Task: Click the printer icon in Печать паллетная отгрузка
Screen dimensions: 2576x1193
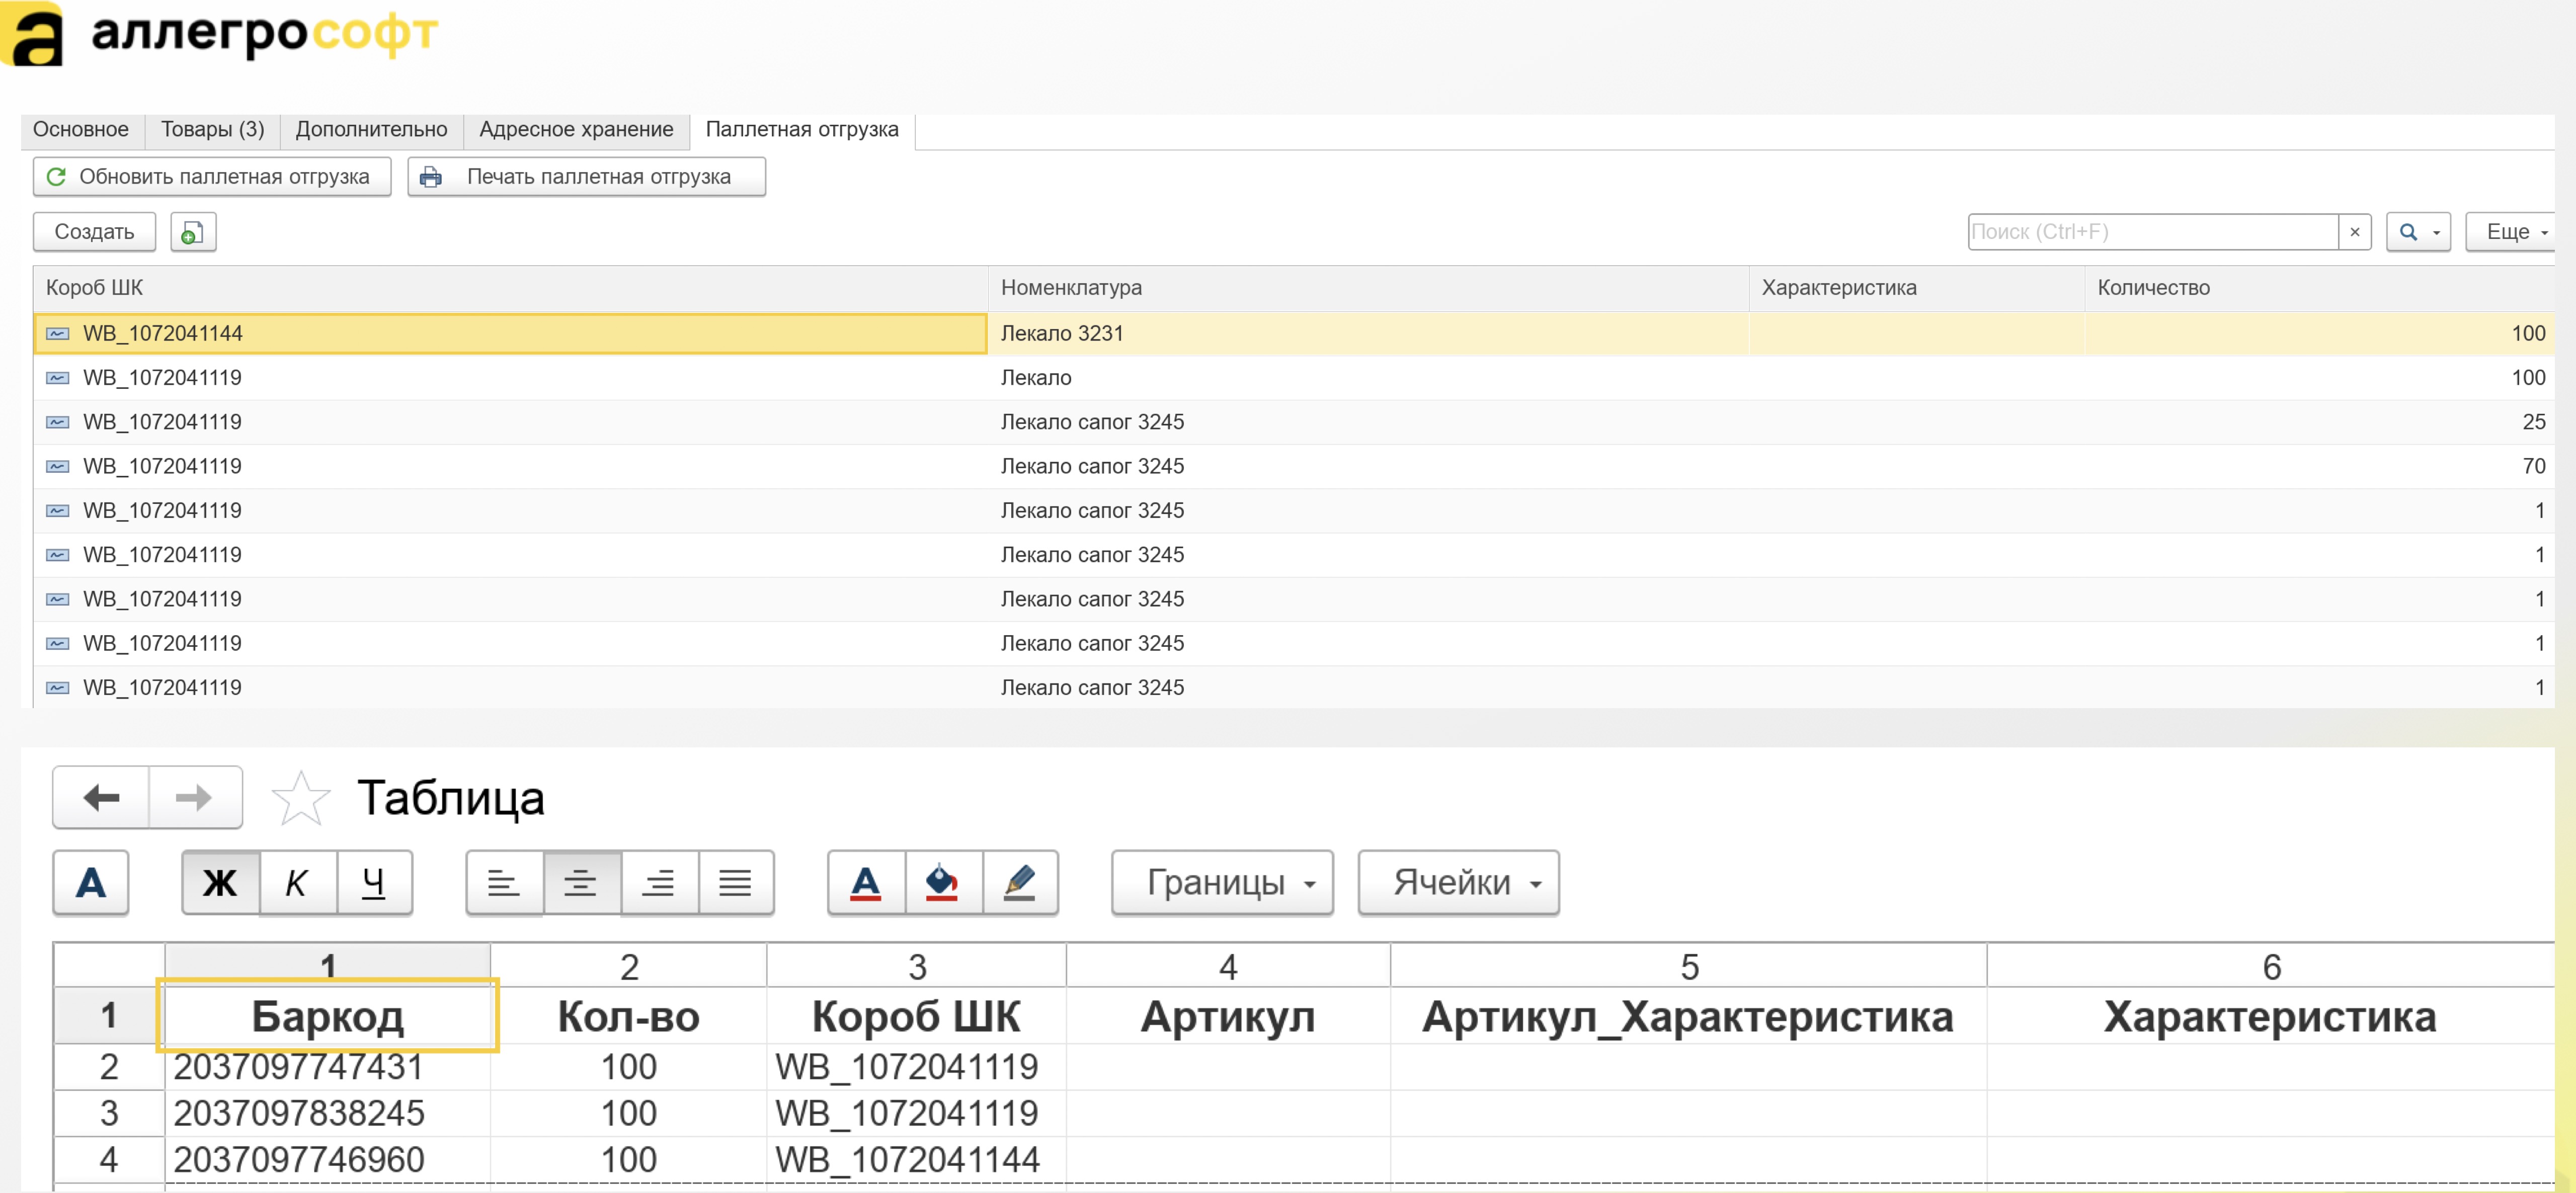Action: [x=431, y=177]
